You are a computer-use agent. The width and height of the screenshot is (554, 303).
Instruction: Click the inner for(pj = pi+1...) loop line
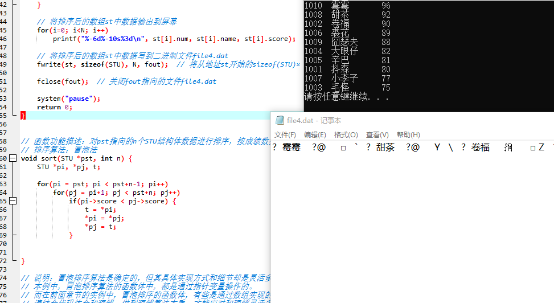click(x=117, y=193)
